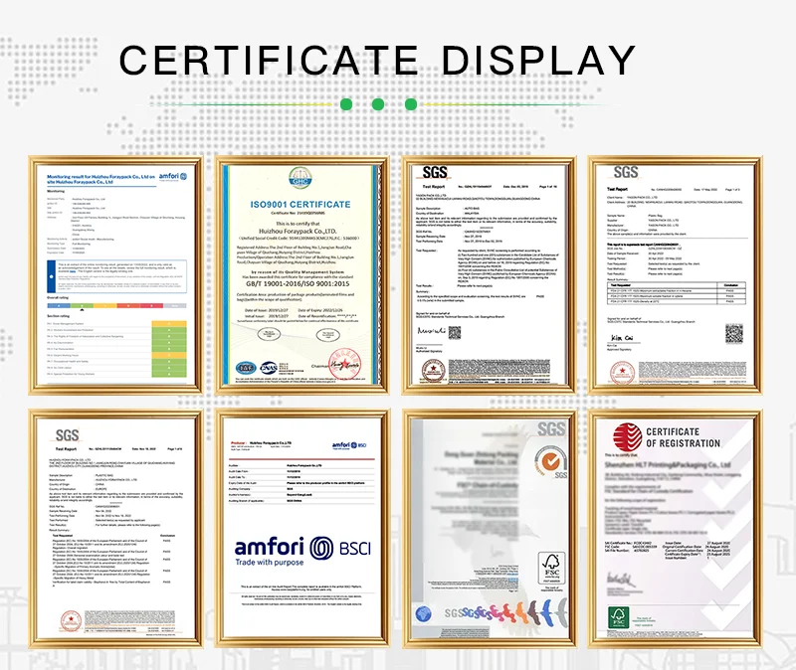Click the ISO9001 CERTIFICATE title text

pyautogui.click(x=300, y=205)
